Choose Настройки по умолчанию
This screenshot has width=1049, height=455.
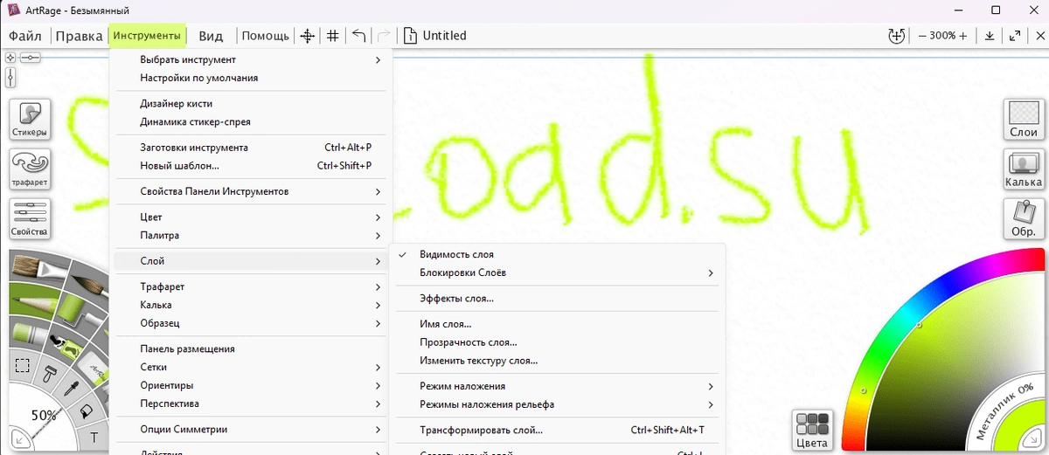click(x=250, y=79)
